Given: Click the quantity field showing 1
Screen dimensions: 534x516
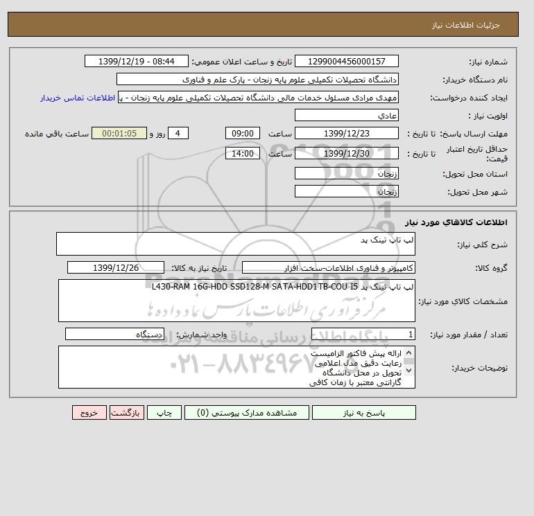Looking at the screenshot, I should pos(363,335).
